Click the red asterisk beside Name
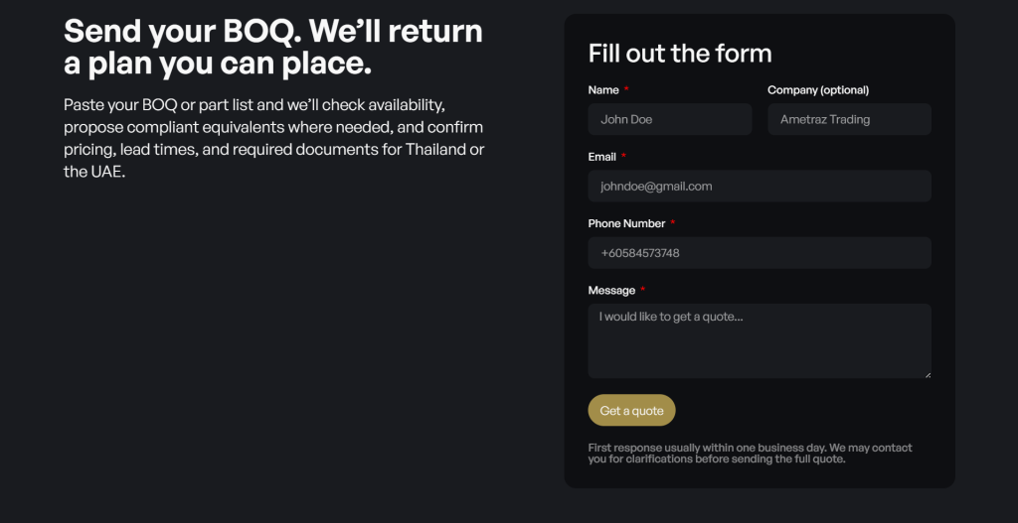Image resolution: width=1018 pixels, height=523 pixels. [626, 90]
